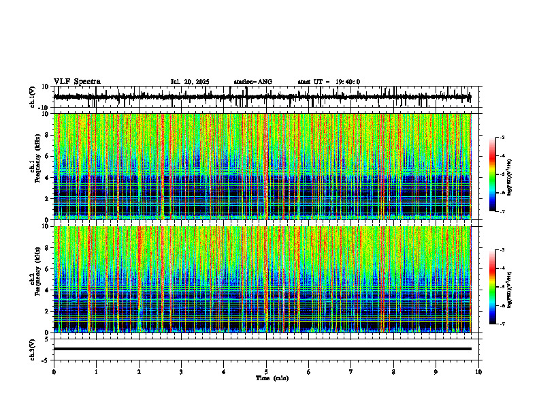Click the 'VLF Spectra' plot title
Viewport: 539px width, 417px height.
(x=77, y=82)
